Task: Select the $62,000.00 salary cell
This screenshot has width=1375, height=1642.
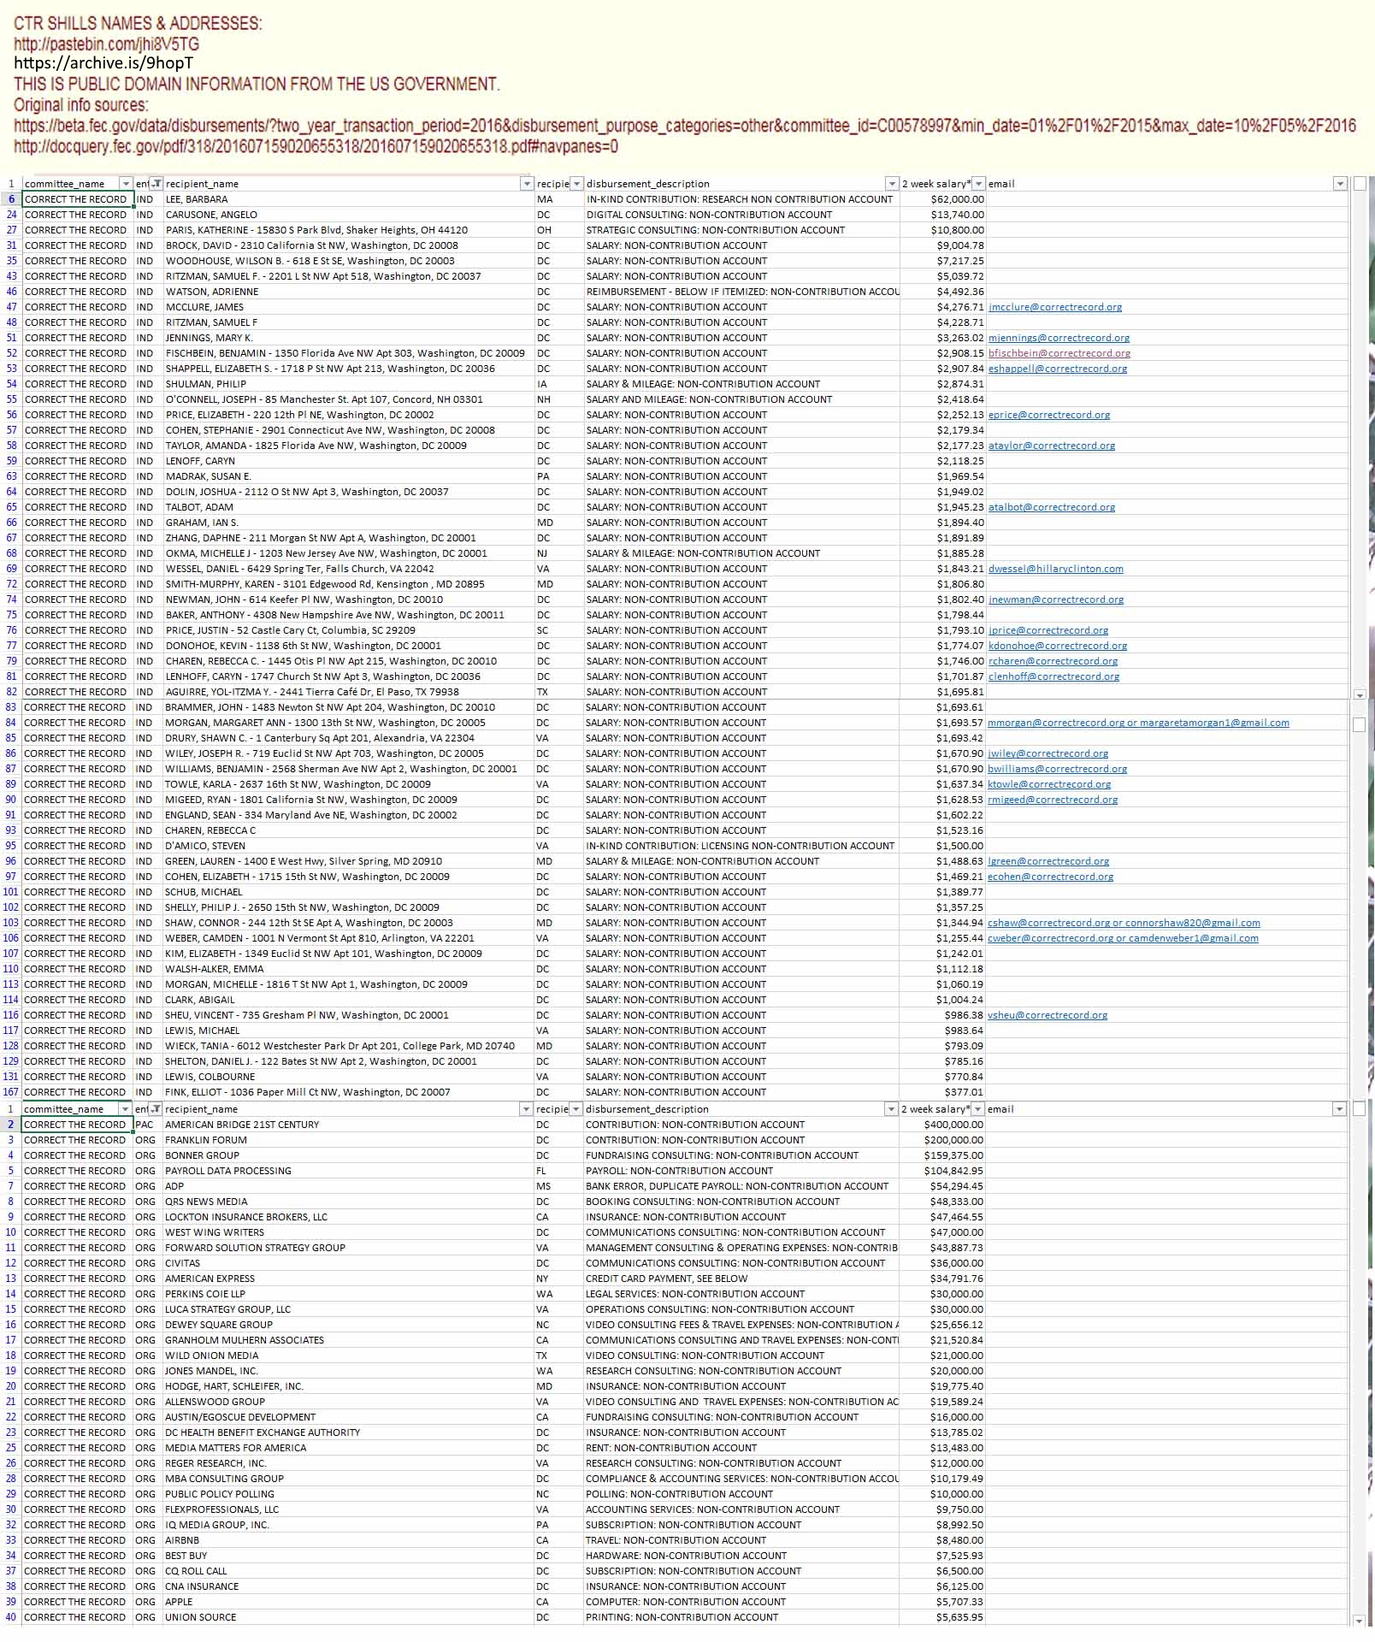Action: tap(943, 199)
